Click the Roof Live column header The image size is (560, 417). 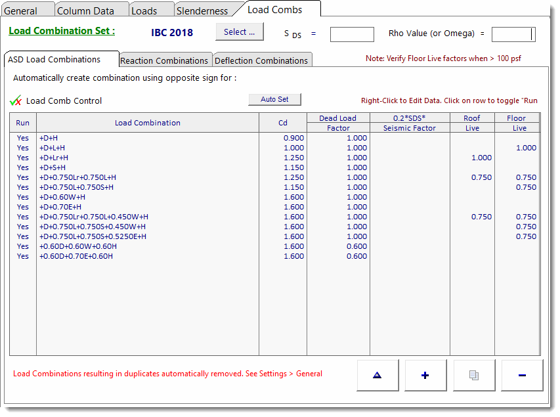click(472, 123)
